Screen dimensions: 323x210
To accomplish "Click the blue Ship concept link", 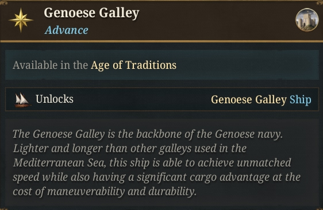I will coord(301,100).
